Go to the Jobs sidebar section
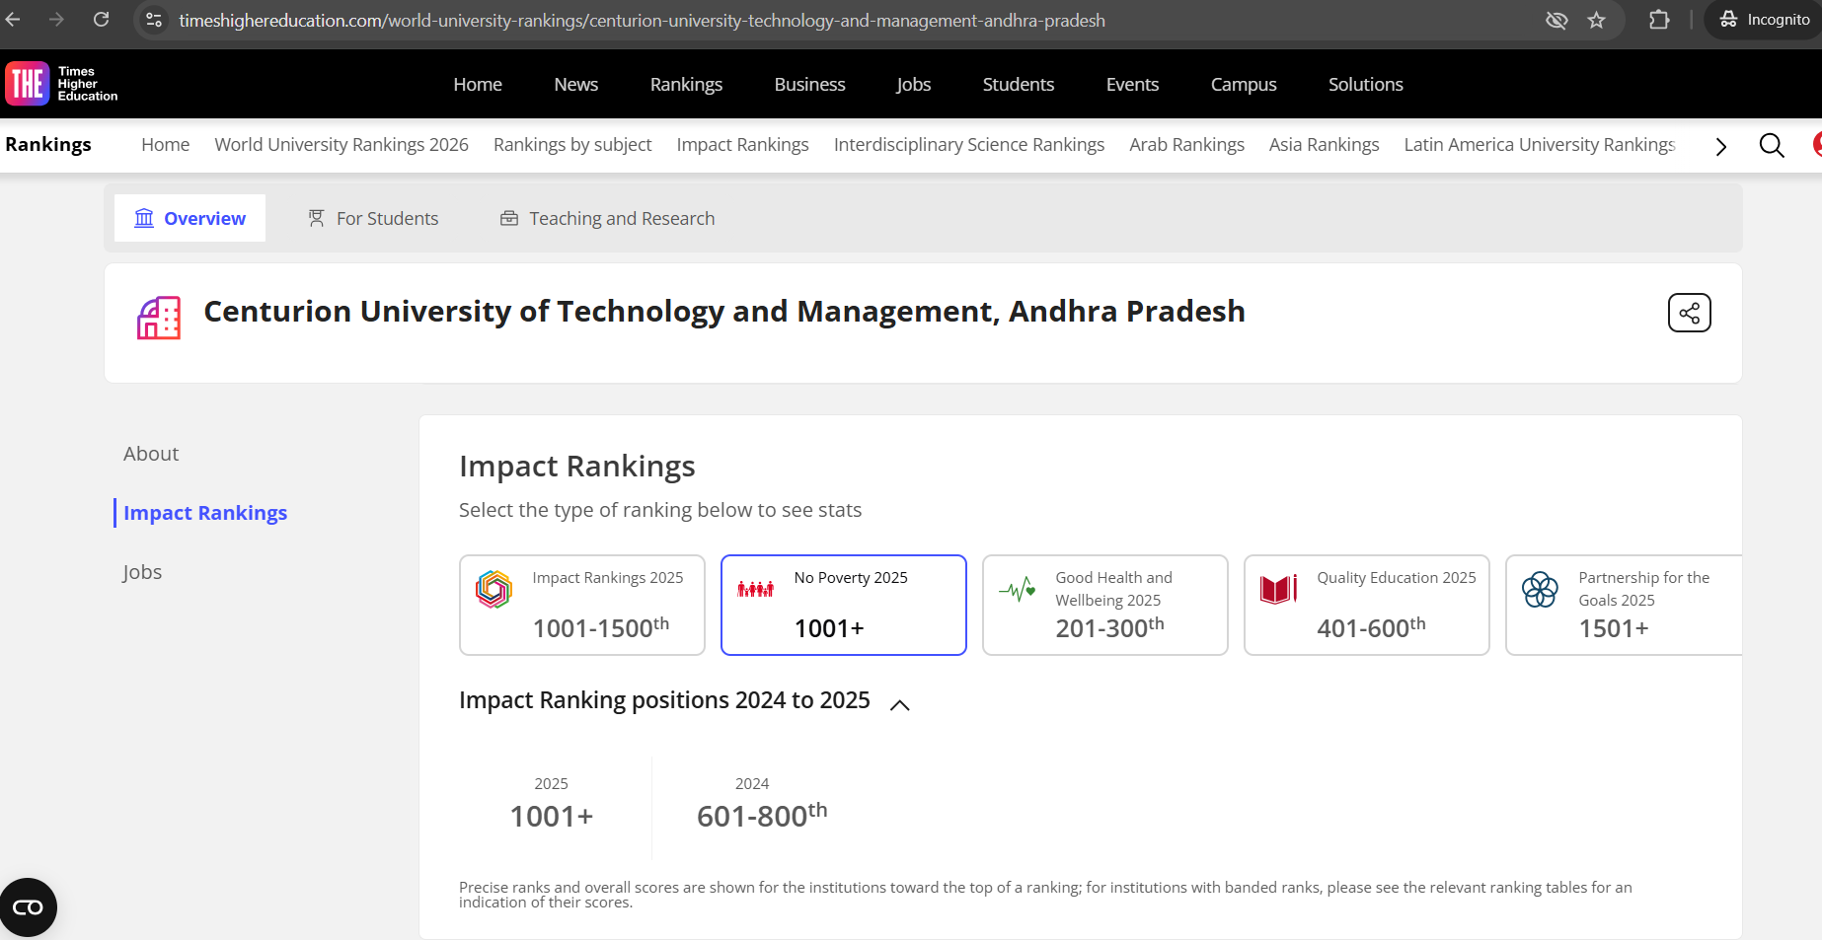The width and height of the screenshot is (1822, 940). tap(142, 572)
